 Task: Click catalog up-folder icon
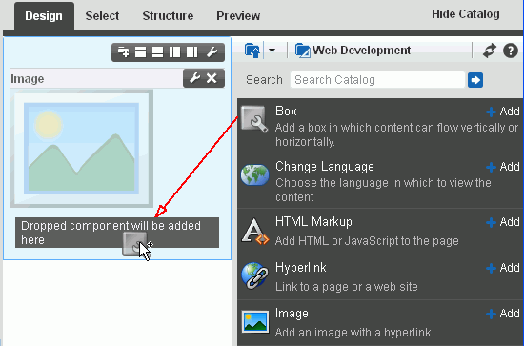pyautogui.click(x=252, y=51)
